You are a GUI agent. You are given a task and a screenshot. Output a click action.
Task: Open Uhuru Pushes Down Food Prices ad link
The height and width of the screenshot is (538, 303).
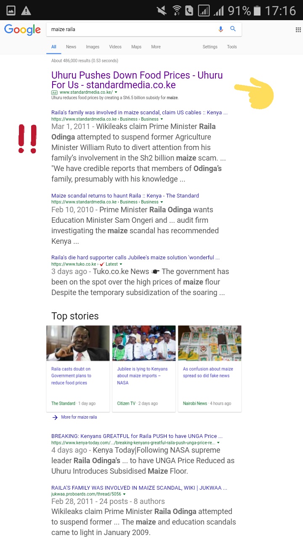[137, 80]
